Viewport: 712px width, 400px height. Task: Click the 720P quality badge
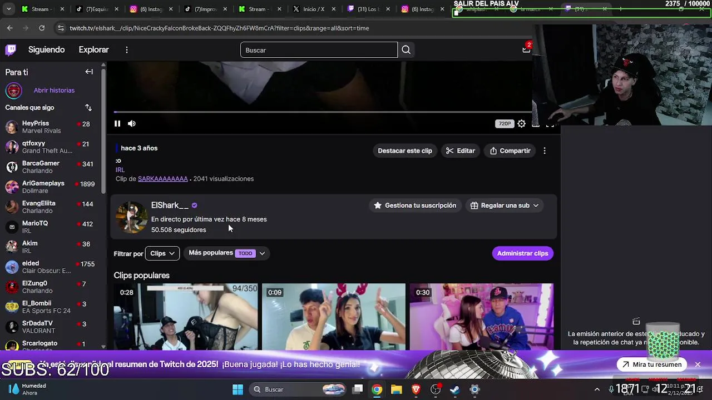pyautogui.click(x=505, y=124)
